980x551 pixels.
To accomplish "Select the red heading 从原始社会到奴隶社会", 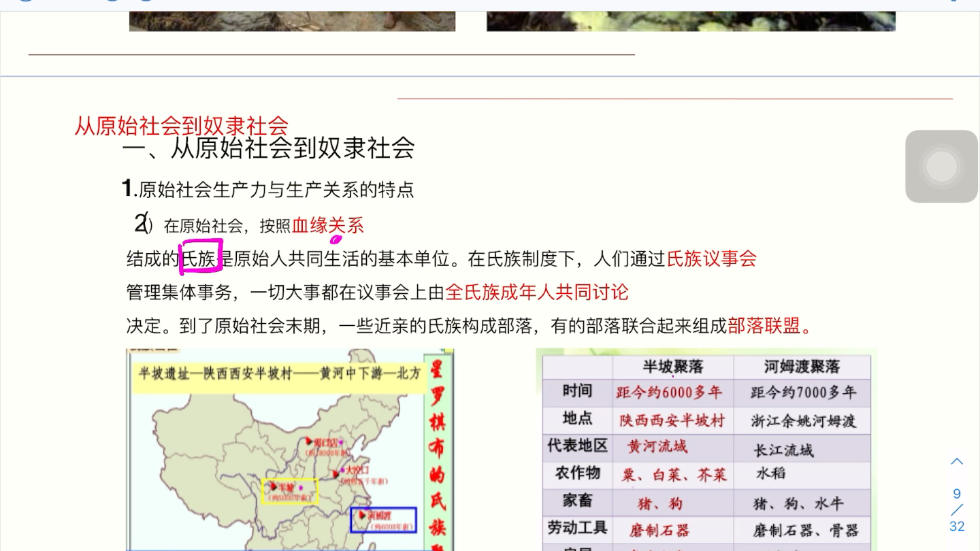I will (181, 126).
